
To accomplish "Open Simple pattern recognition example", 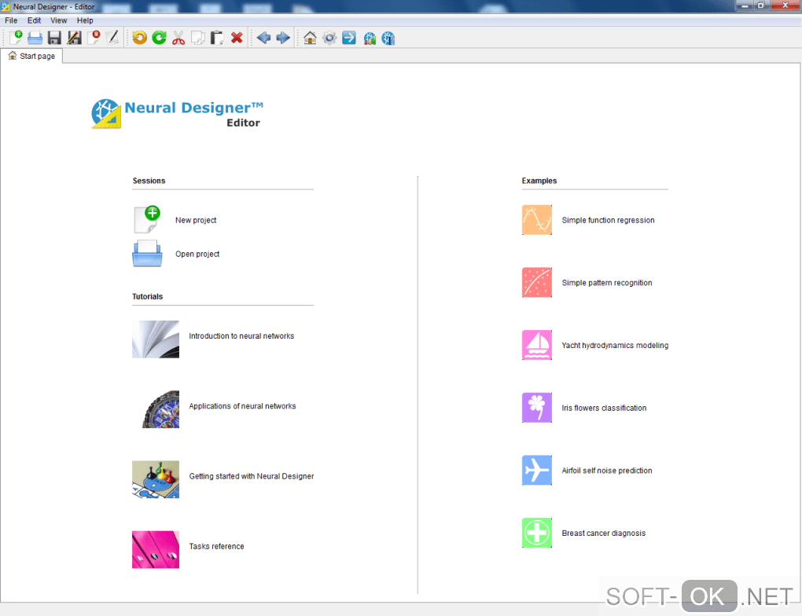I will [x=607, y=283].
